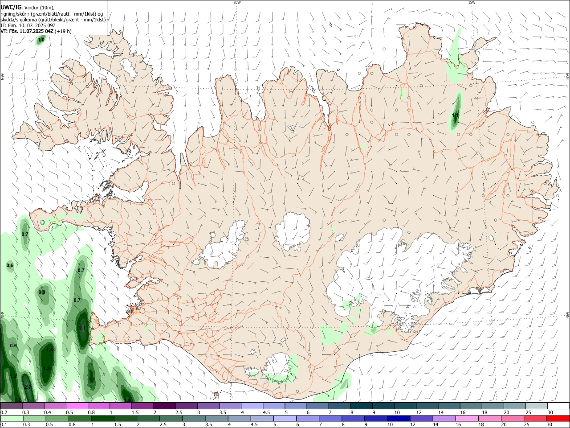Click the 1.5 precipitation value on the map
The width and height of the screenshot is (570, 428).
pyautogui.click(x=49, y=350)
